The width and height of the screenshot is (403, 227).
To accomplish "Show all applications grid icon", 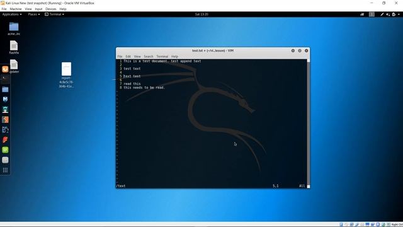I will (5, 170).
